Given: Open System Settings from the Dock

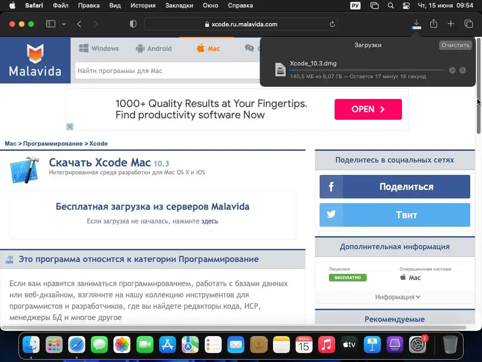Looking at the screenshot, I should (x=418, y=345).
